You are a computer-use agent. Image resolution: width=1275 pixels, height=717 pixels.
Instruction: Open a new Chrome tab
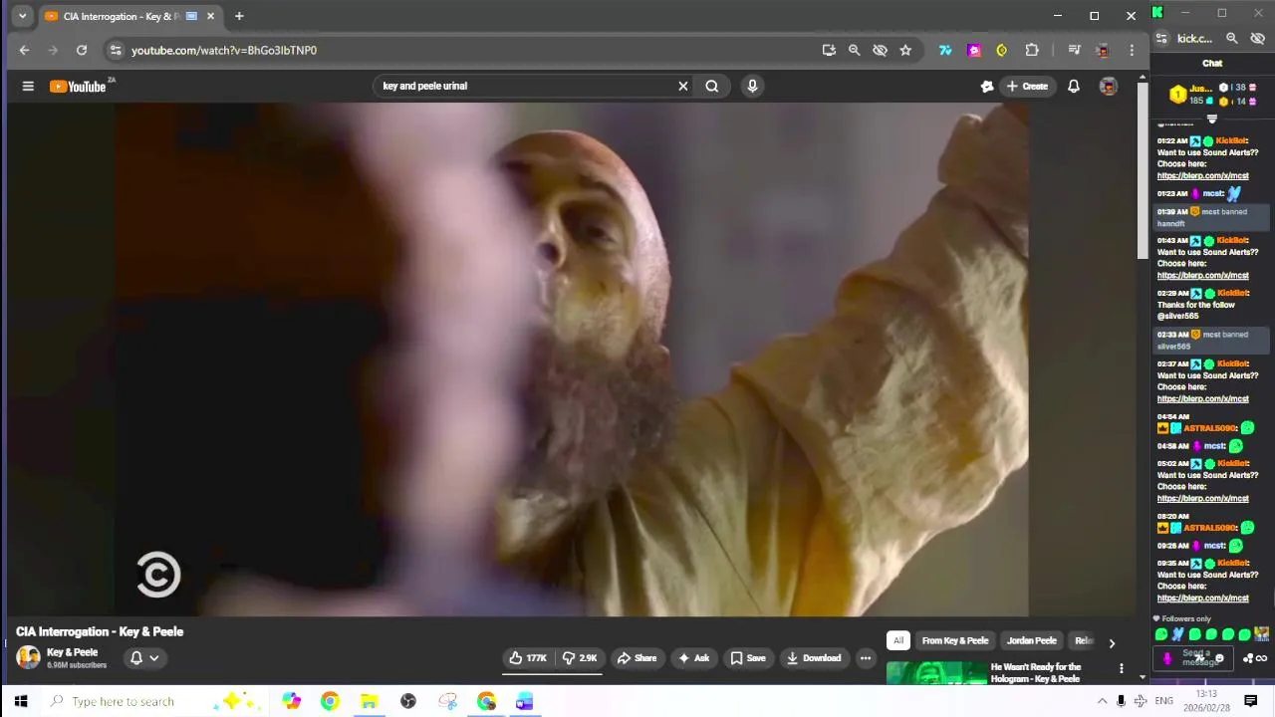tap(239, 16)
